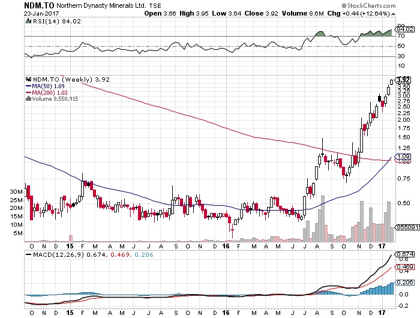
Task: Click the 1.50 price axis label
Action: tap(404, 137)
